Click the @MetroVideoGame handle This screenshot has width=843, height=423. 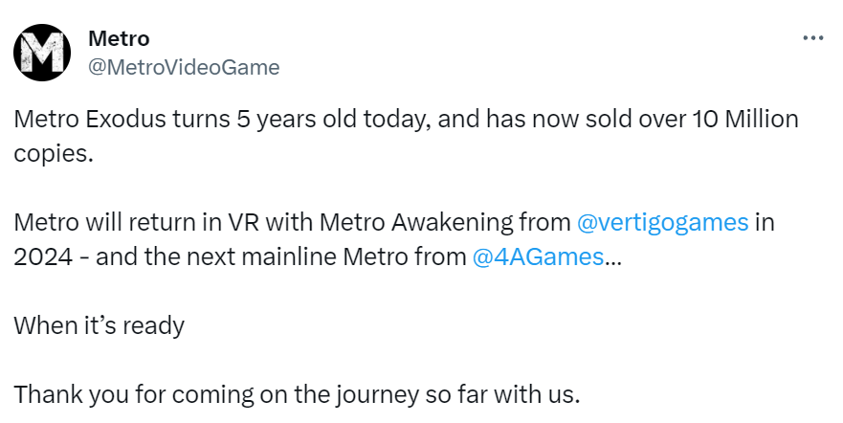(183, 67)
